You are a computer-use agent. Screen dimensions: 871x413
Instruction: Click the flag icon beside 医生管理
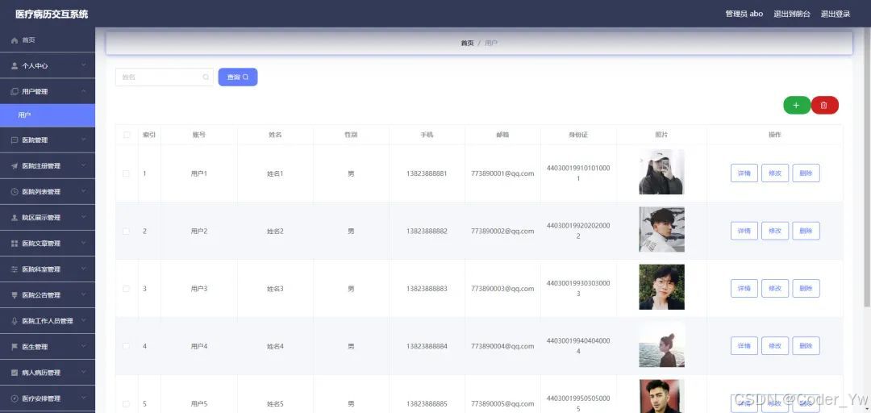tap(15, 347)
